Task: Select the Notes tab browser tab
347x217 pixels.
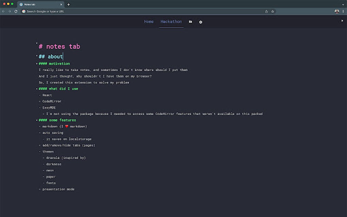Action: (x=37, y=4)
